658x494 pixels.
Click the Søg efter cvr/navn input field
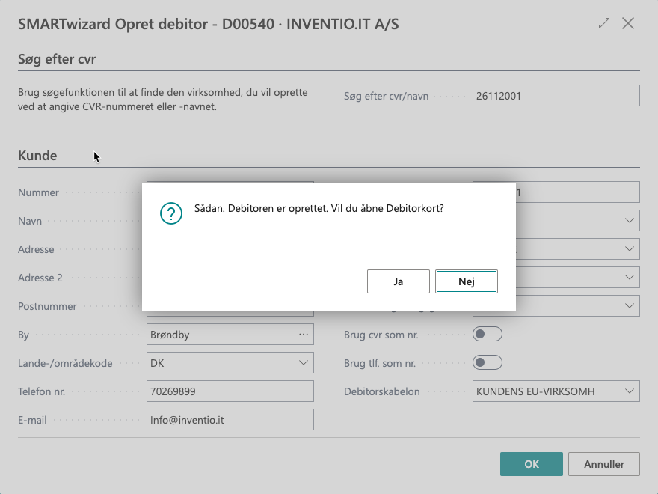coord(556,96)
